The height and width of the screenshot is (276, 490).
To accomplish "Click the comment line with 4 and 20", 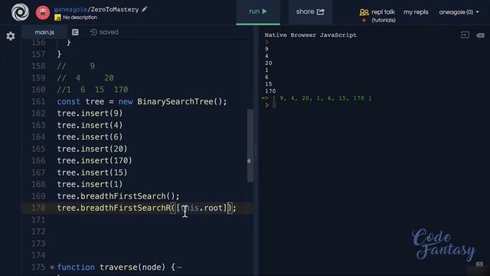I will tap(85, 78).
